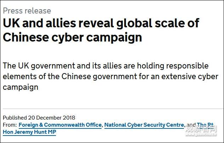Click the word "and" between the organisation links
224x143 pixels.
click(x=191, y=125)
